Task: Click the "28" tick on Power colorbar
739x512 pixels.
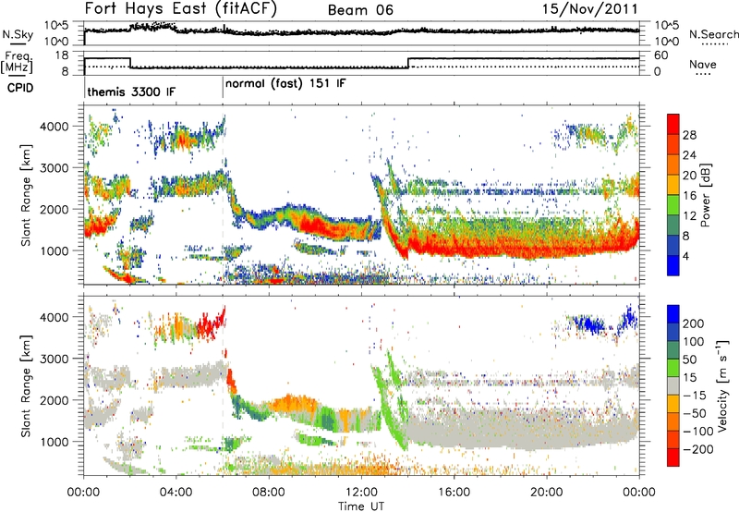Action: (x=689, y=135)
